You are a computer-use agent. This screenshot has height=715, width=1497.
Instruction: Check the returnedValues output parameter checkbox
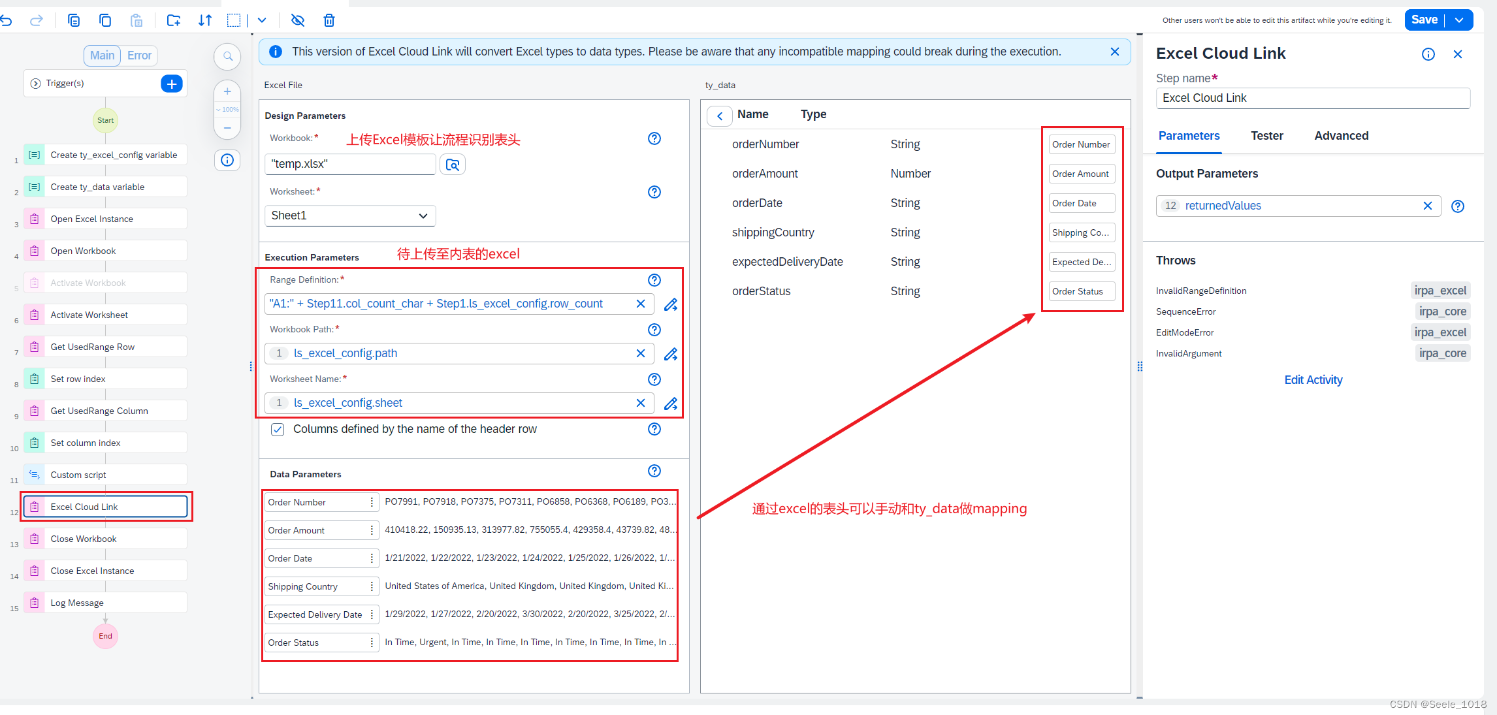(1172, 205)
